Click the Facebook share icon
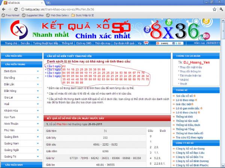Image resolution: width=225 pixels, height=168 pixels. pos(174,43)
